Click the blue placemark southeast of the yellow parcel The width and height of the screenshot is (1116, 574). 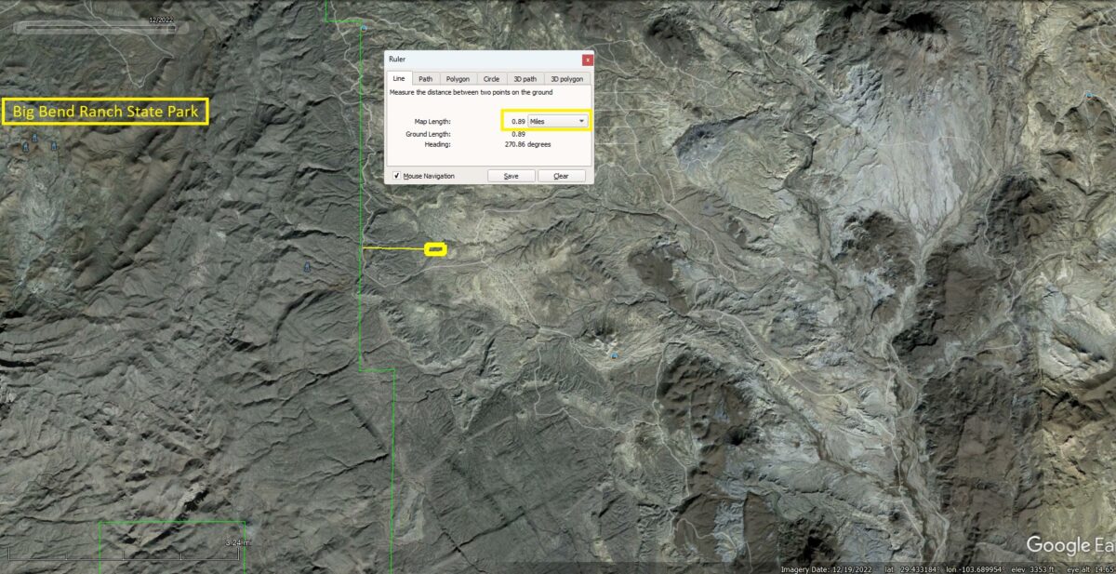point(614,354)
